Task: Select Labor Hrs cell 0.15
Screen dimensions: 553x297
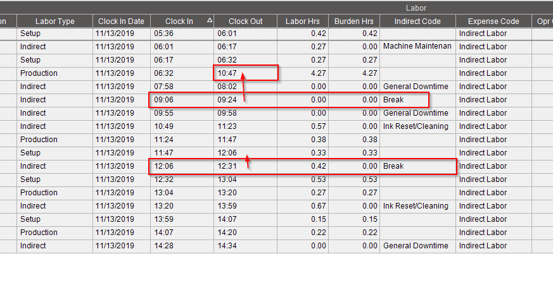Action: click(303, 219)
